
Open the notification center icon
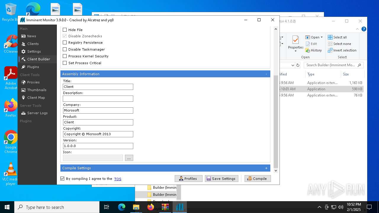(x=369, y=207)
